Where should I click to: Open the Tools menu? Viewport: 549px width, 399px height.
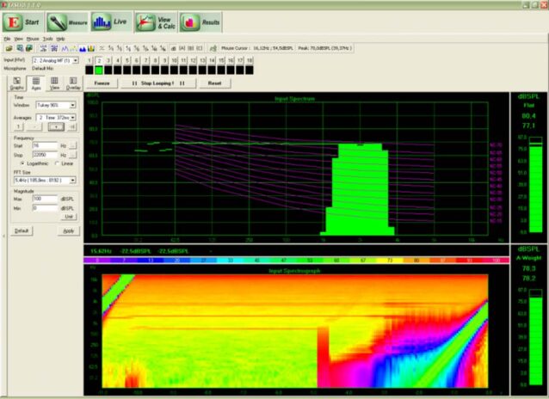(x=47, y=39)
